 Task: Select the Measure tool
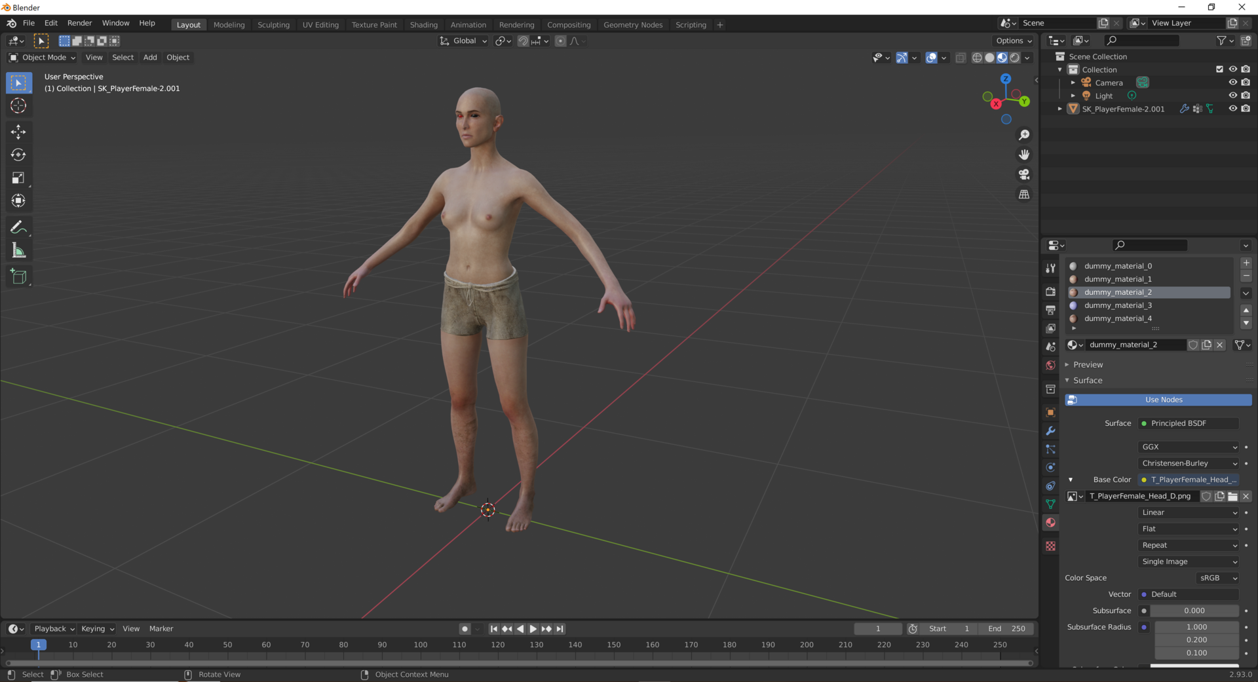(x=18, y=250)
